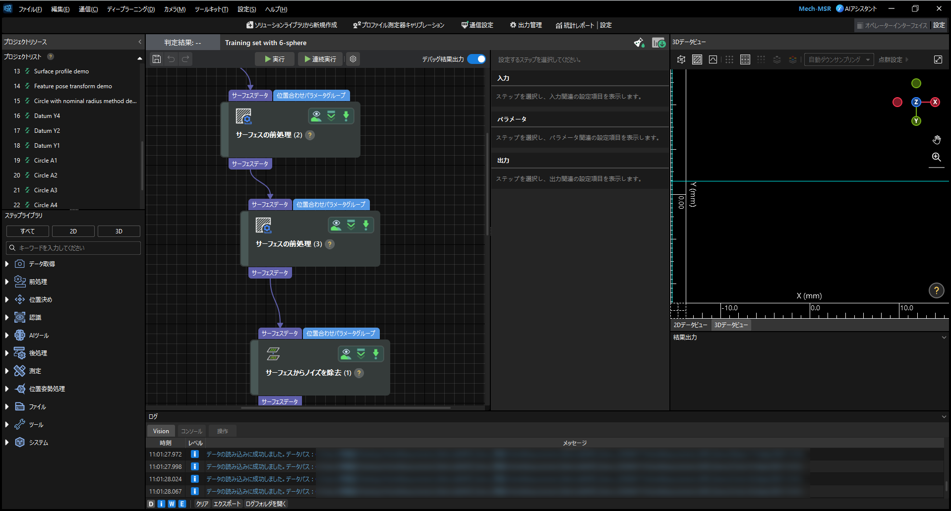Open help for サーフェスの前処理 (3) step
This screenshot has height=511, width=951.
click(x=330, y=244)
